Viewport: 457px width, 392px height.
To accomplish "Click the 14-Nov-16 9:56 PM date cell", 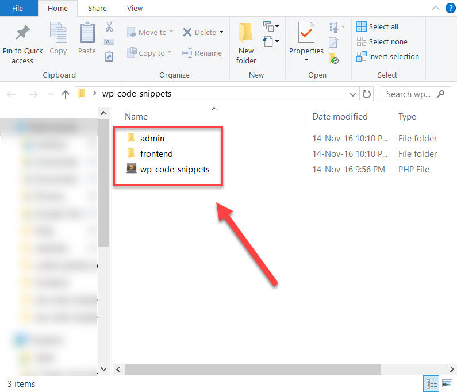I will tap(348, 170).
